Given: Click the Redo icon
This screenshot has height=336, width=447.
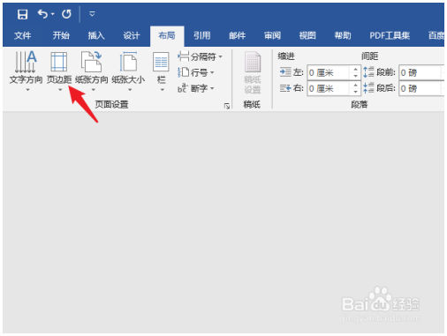Looking at the screenshot, I should [66, 14].
